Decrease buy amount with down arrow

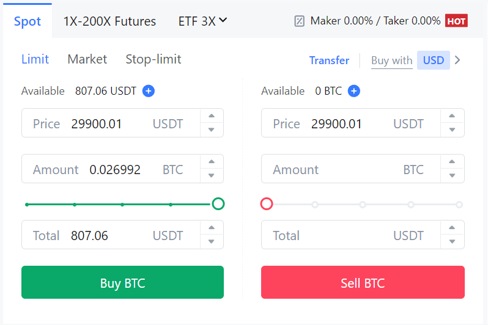tap(211, 175)
